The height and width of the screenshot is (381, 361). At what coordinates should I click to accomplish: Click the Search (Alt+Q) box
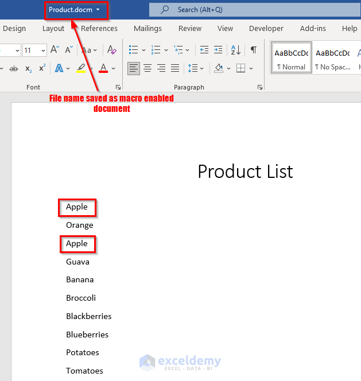(255, 10)
